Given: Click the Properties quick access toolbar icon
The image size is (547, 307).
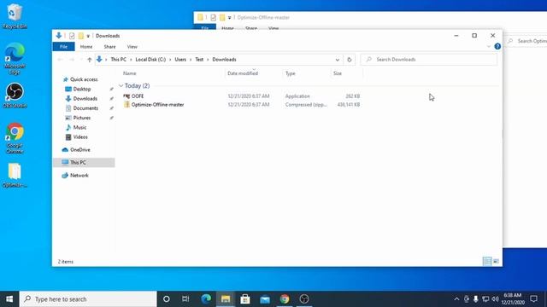Looking at the screenshot, I should coord(72,36).
